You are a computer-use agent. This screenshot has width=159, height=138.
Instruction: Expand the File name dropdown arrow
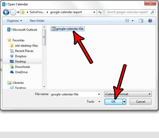click(x=99, y=94)
